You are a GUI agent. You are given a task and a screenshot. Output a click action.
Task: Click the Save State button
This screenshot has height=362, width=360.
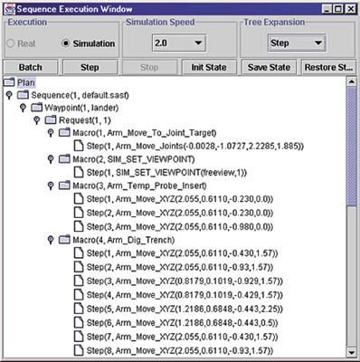(269, 67)
